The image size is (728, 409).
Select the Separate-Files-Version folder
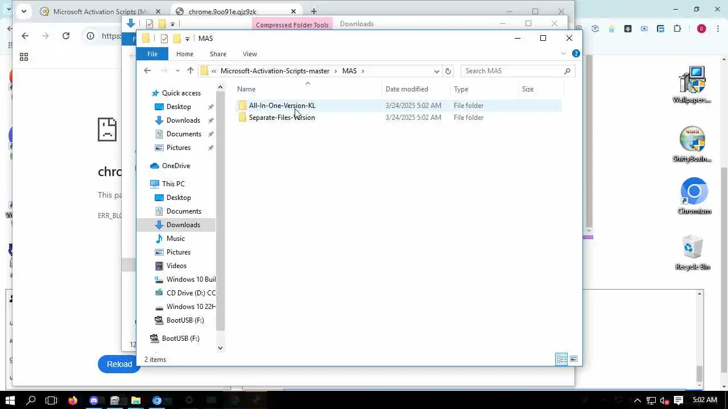click(282, 118)
